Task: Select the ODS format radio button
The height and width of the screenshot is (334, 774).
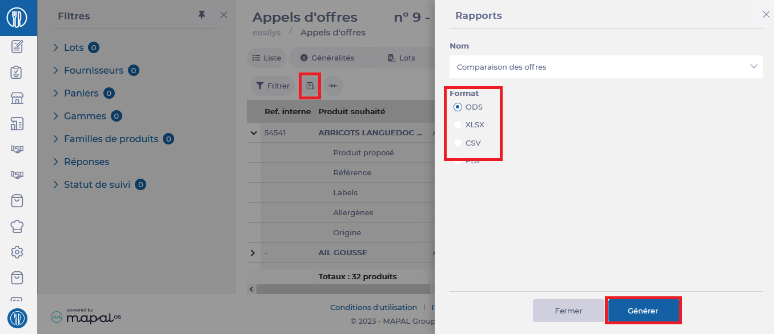Action: [458, 107]
